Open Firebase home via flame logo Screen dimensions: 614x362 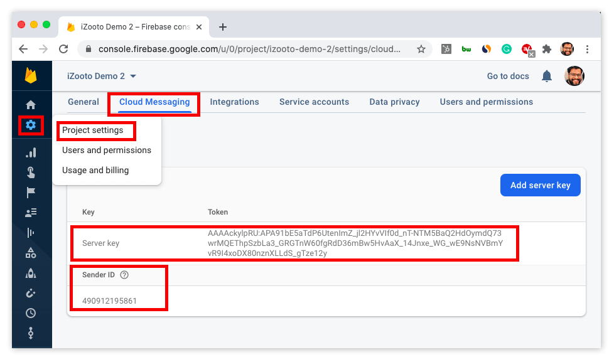[x=31, y=75]
